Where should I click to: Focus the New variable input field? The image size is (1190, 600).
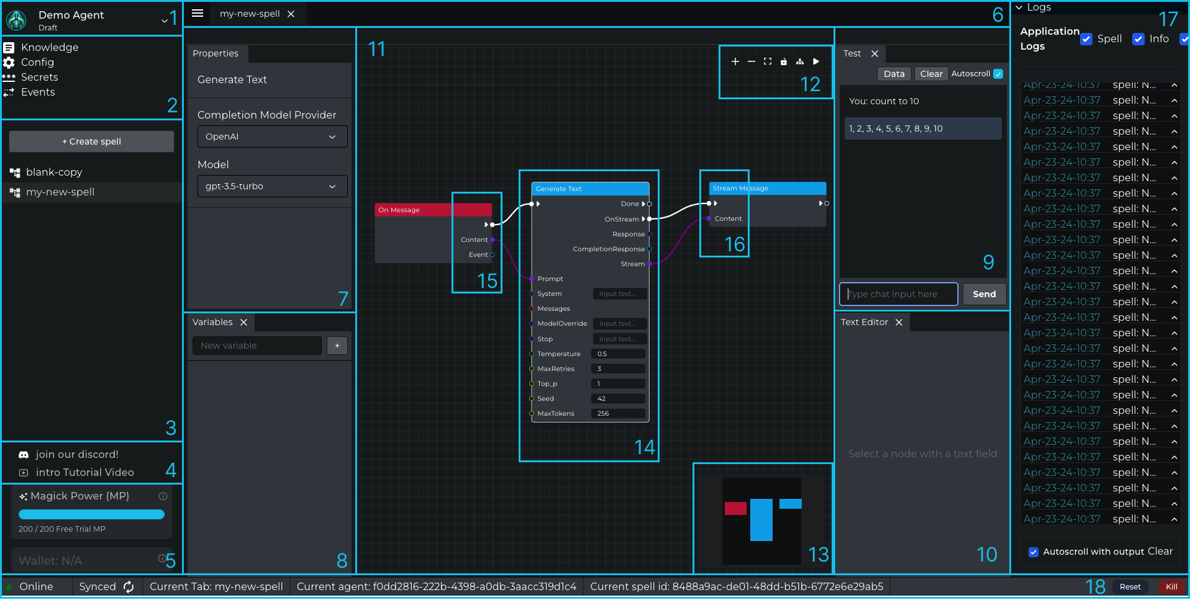[x=257, y=346]
